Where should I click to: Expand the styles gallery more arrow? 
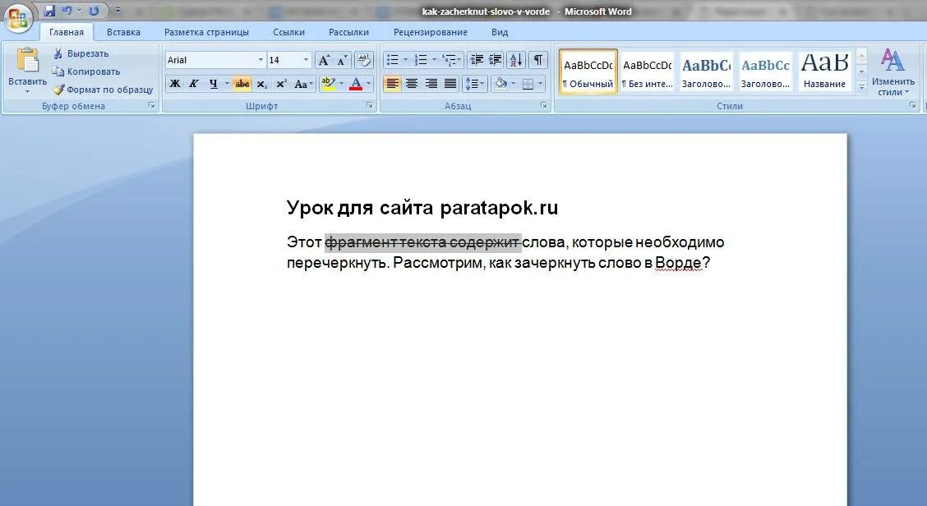861,86
